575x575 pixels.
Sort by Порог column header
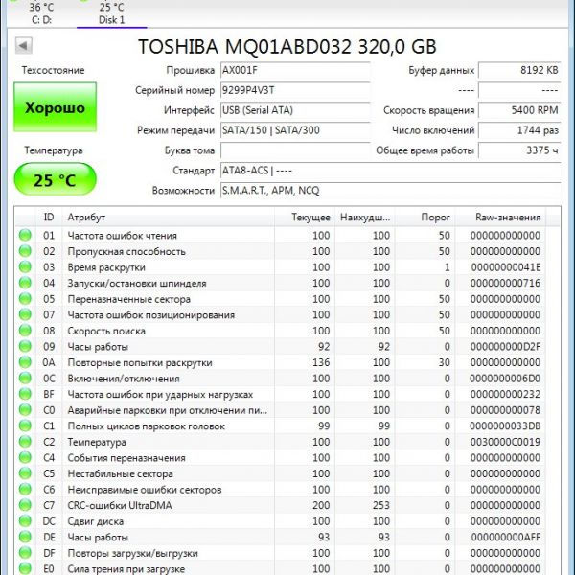point(425,218)
